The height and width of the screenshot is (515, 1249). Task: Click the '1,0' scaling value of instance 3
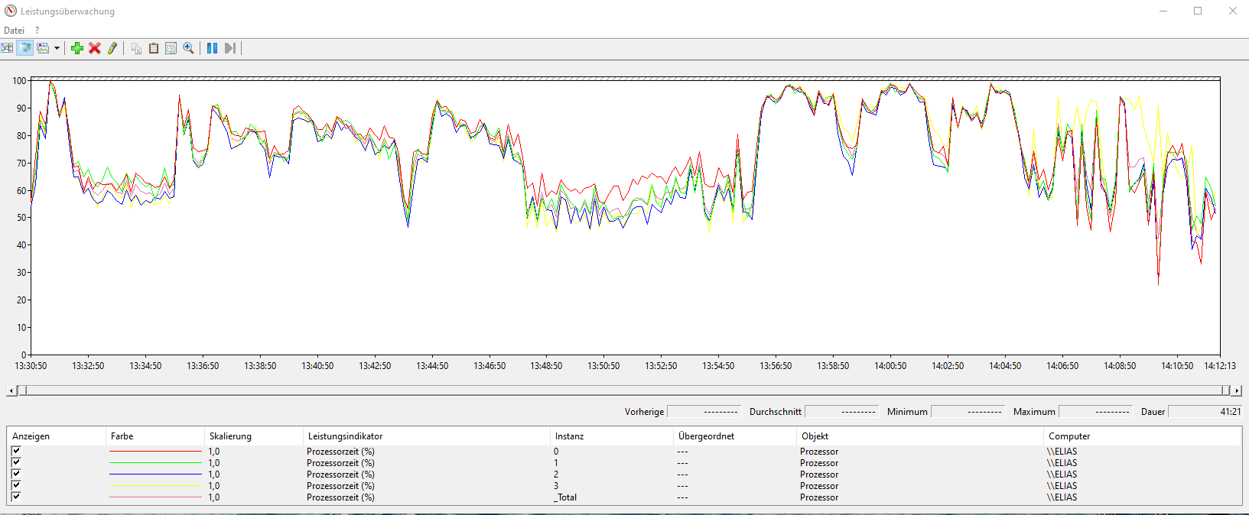214,486
